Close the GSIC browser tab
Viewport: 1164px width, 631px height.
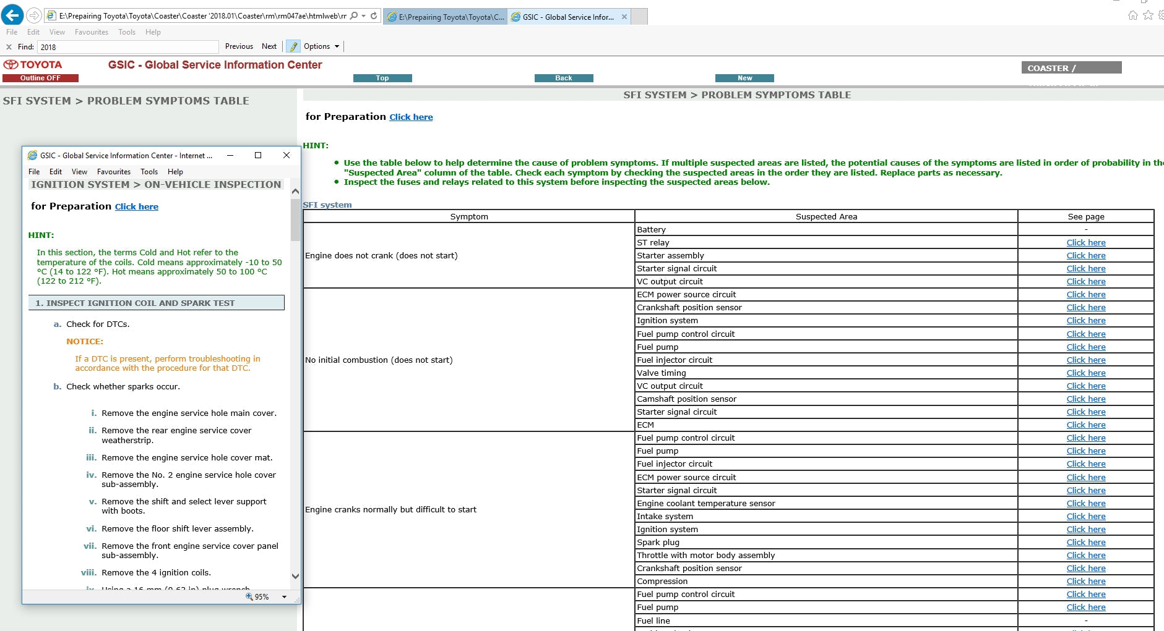pyautogui.click(x=624, y=17)
